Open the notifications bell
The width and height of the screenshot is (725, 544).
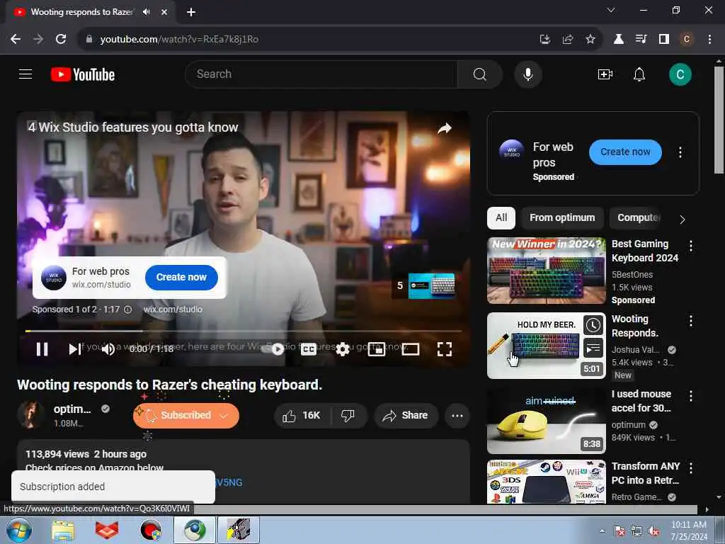[639, 74]
